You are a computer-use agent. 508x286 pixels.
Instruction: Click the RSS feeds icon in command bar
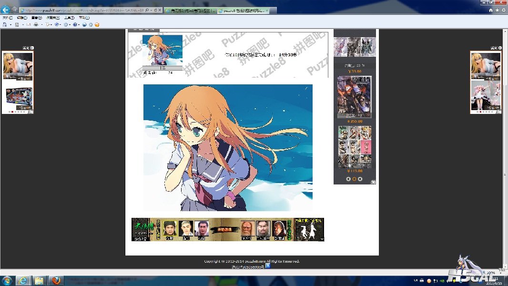click(17, 25)
